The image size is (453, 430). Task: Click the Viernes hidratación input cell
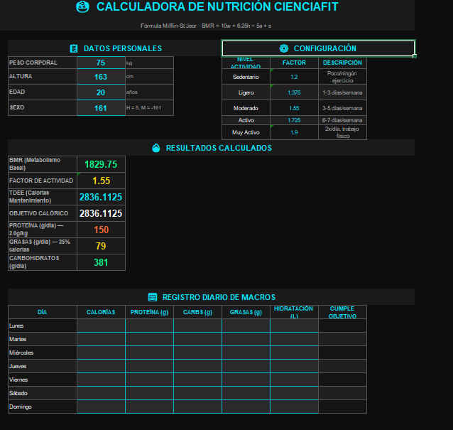[x=294, y=380]
